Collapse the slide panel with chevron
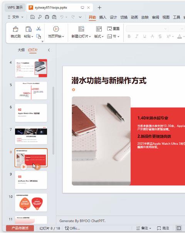185x233 pixels. tap(49, 50)
